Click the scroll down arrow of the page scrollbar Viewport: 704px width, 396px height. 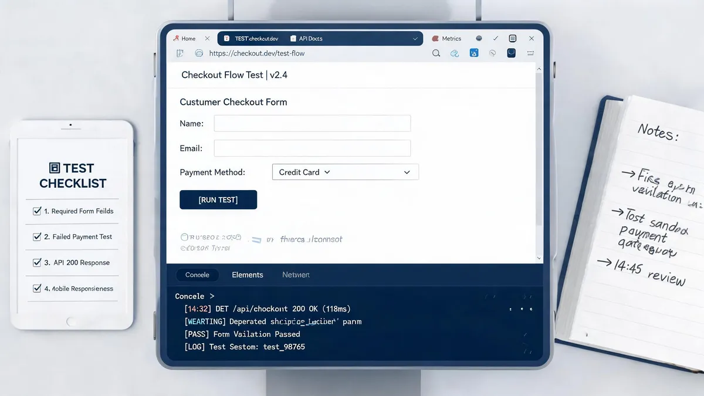(x=539, y=258)
